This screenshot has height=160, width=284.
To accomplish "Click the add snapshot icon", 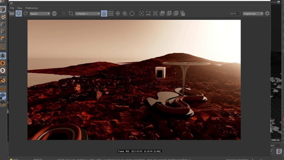I will (x=169, y=13).
